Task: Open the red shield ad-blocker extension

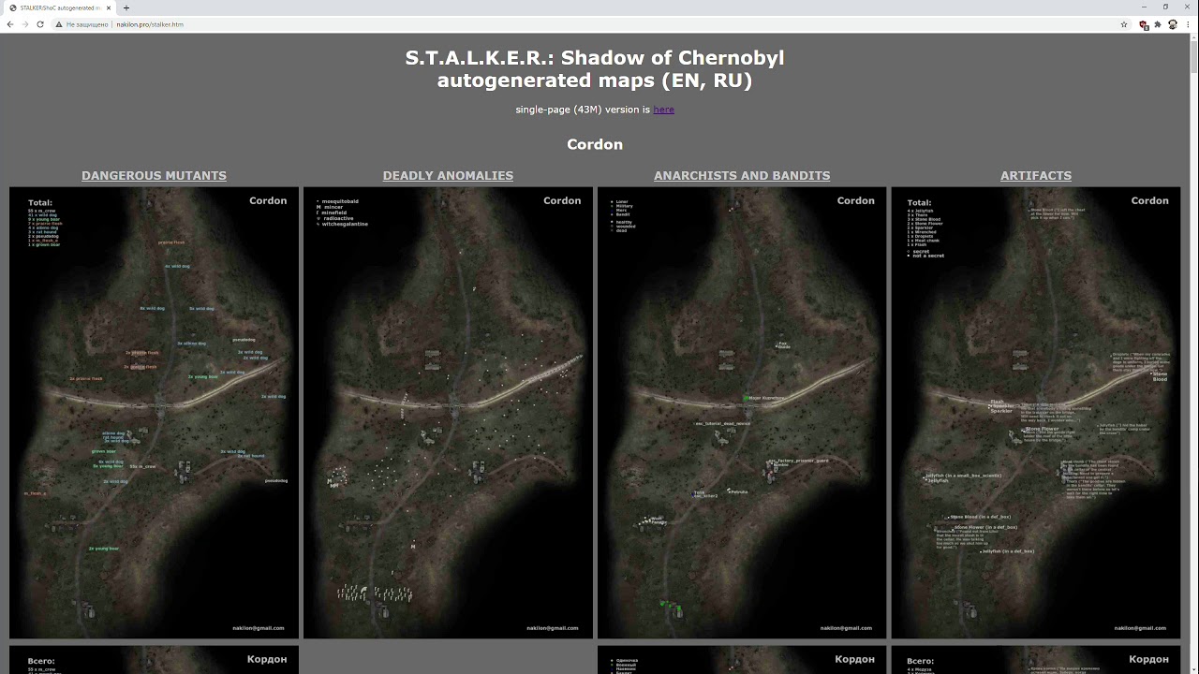Action: (1144, 24)
